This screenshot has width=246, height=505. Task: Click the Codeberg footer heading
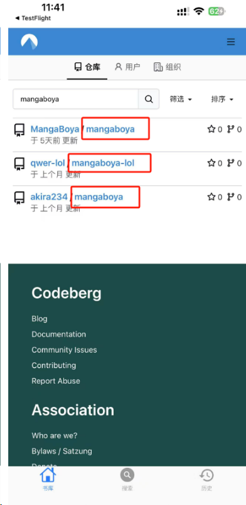pyautogui.click(x=67, y=293)
